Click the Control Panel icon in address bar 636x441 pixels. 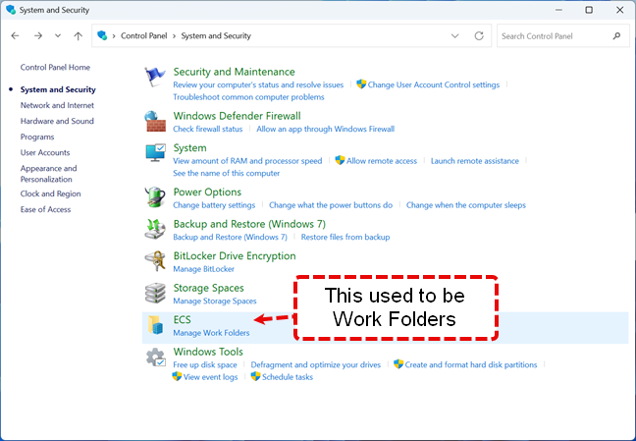click(x=102, y=35)
